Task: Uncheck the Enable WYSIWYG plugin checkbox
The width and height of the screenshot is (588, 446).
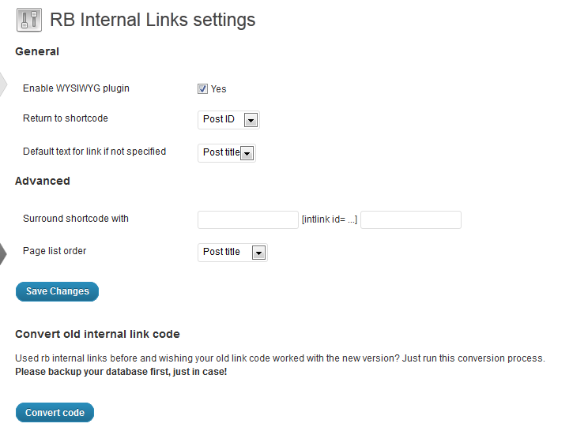Action: (x=202, y=89)
